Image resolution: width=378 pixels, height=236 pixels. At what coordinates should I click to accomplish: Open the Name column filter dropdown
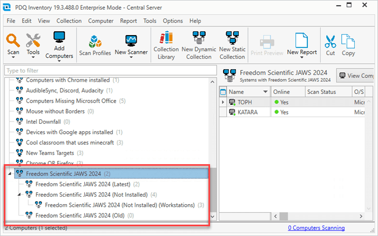(265, 92)
